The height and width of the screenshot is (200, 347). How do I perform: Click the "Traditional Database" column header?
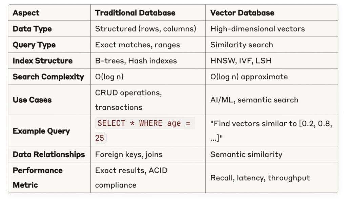coord(135,13)
